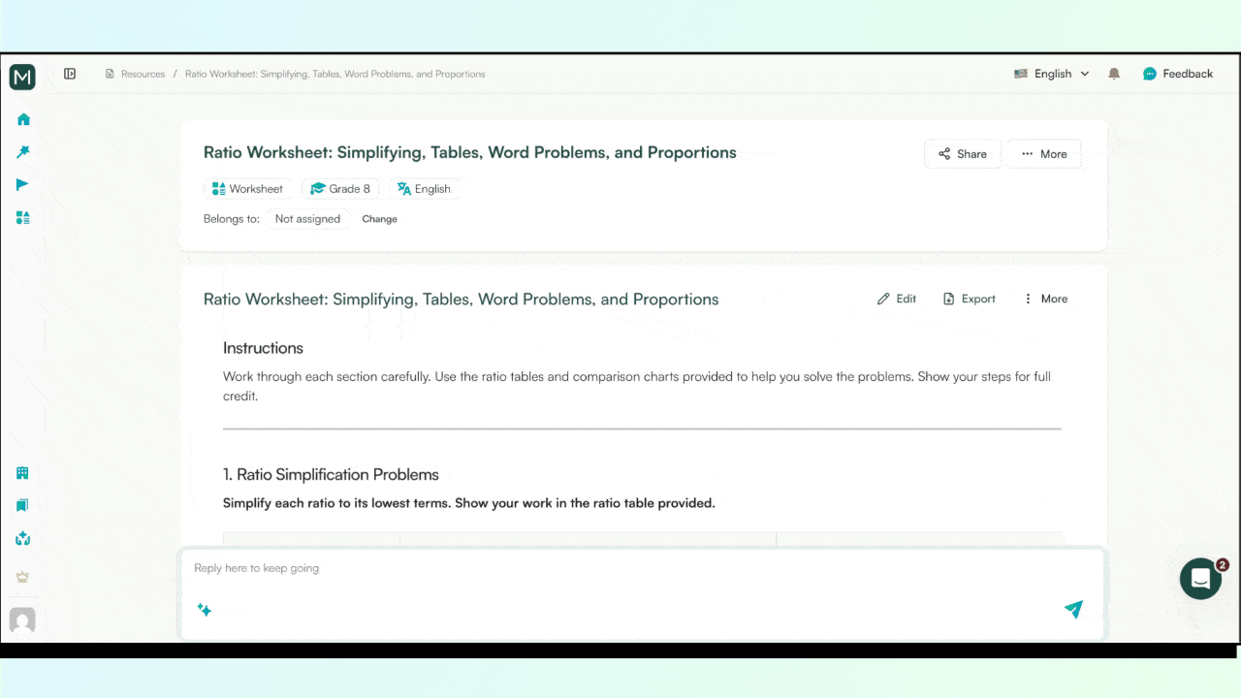Open the Home sidebar icon
The width and height of the screenshot is (1241, 698).
pos(23,119)
